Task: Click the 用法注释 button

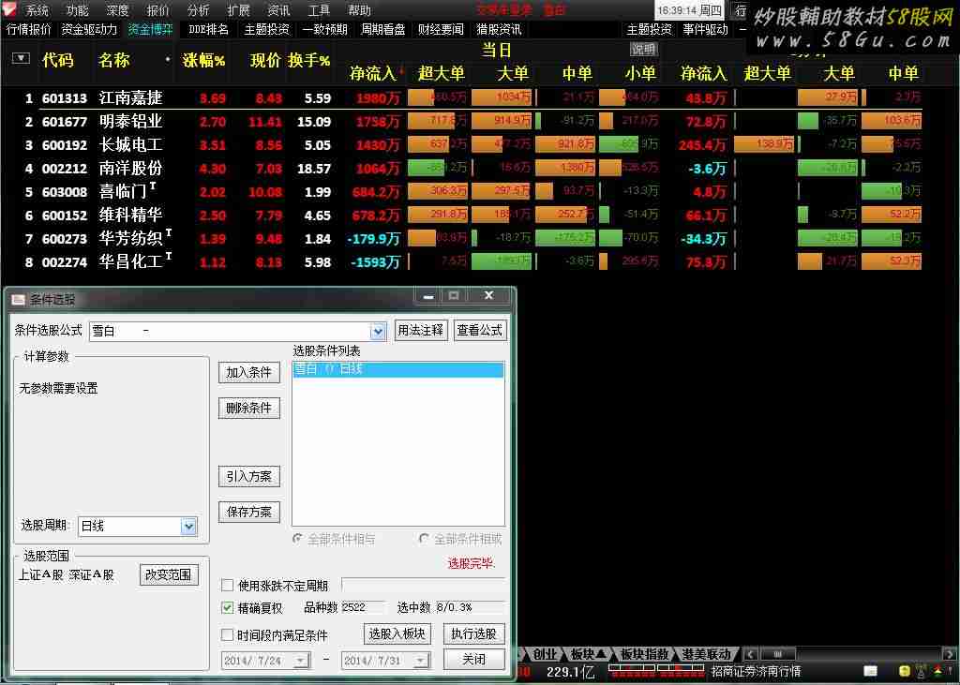Action: coord(421,330)
